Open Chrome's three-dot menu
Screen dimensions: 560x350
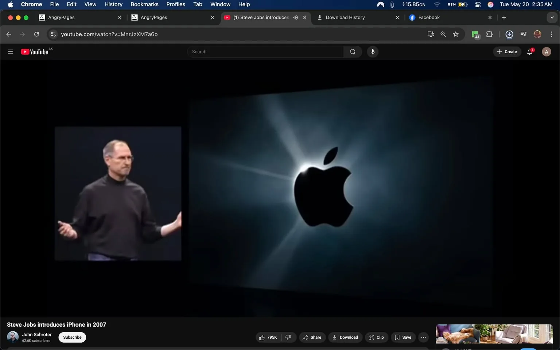[x=551, y=34]
